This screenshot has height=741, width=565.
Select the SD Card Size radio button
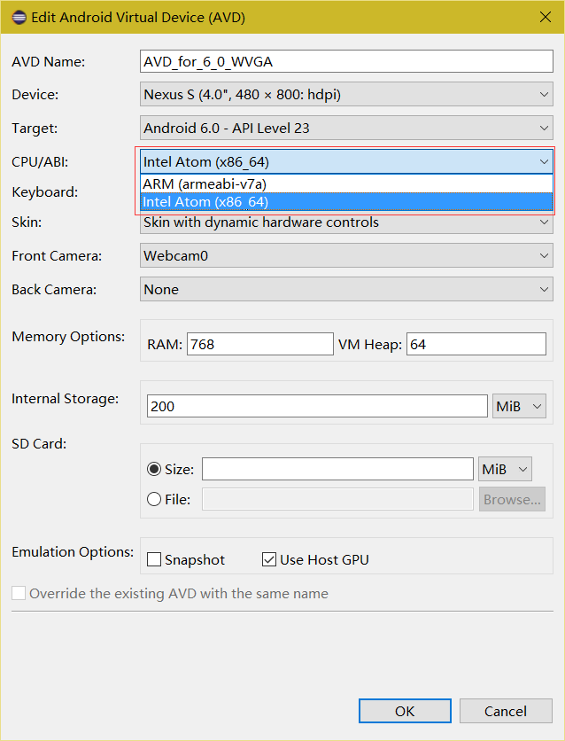(154, 469)
